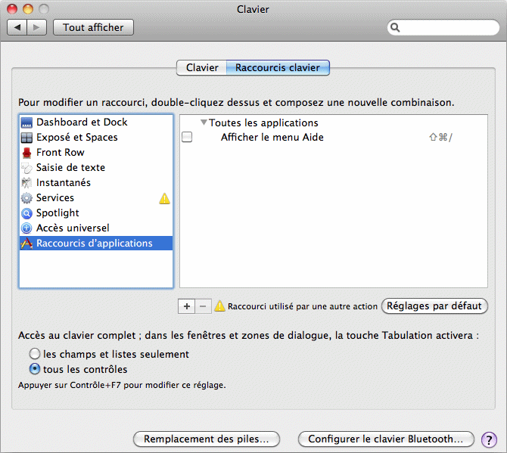This screenshot has height=453, width=507.
Task: Select les champs et listes seulement
Action: click(35, 354)
